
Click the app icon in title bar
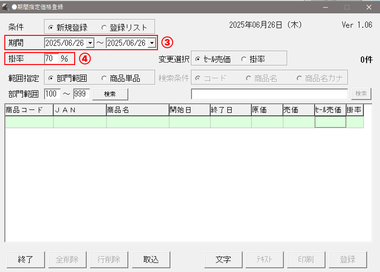point(5,7)
